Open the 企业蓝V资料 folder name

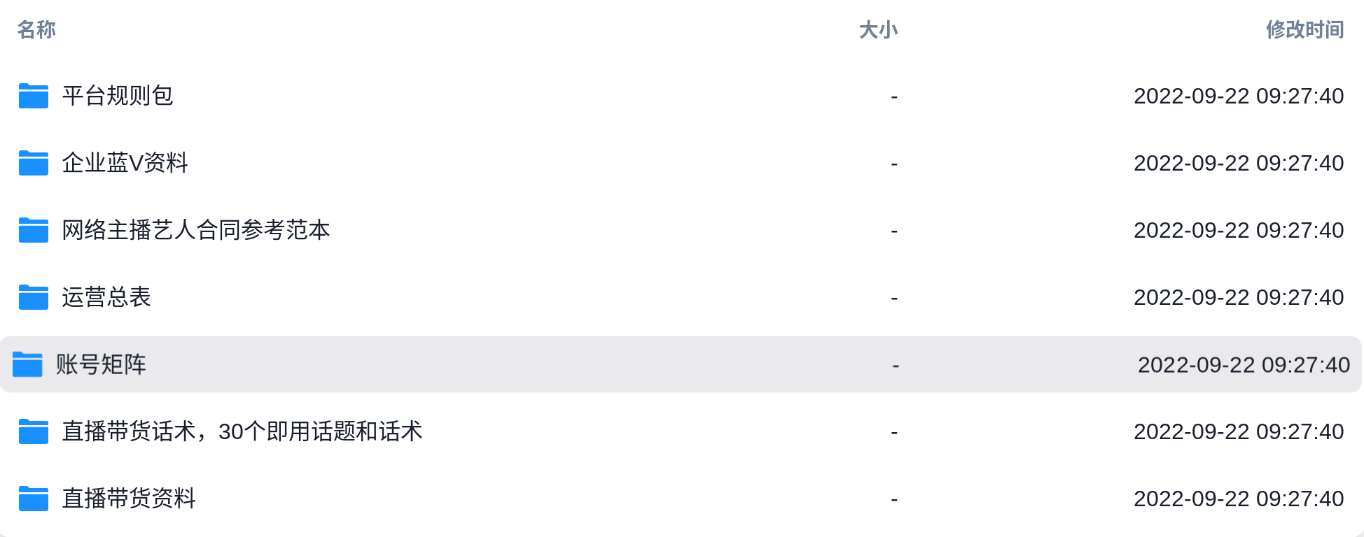tap(125, 163)
